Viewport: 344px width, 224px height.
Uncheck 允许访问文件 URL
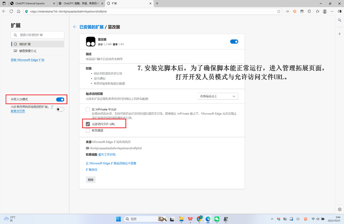pos(87,124)
